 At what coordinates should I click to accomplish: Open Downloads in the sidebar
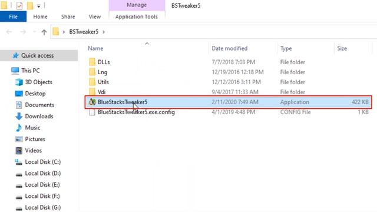(x=39, y=117)
